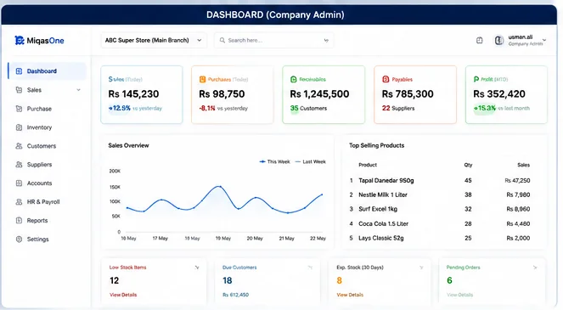Click the Receivables card green icon
The width and height of the screenshot is (563, 310).
point(293,79)
